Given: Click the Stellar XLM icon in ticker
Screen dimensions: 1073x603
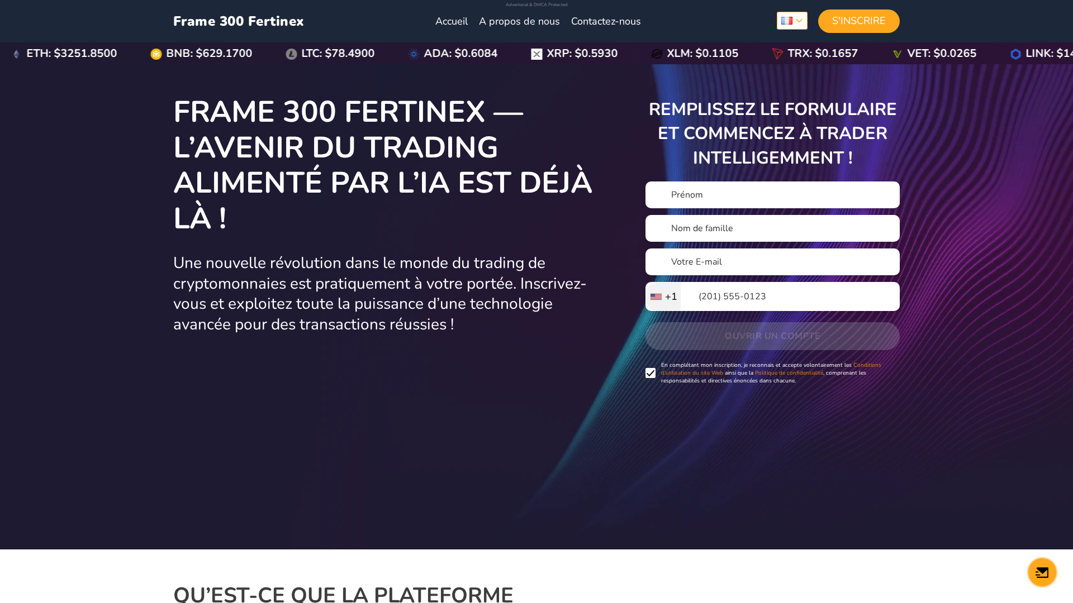Looking at the screenshot, I should [657, 54].
